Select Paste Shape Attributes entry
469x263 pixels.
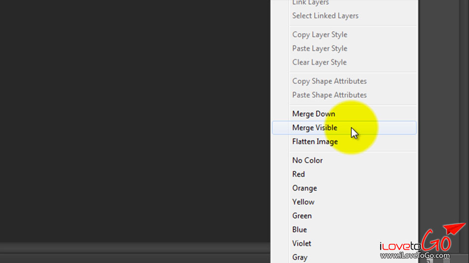point(344,95)
